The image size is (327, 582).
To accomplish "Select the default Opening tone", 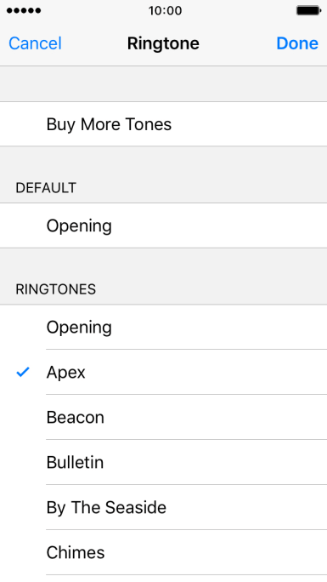I will pyautogui.click(x=163, y=225).
